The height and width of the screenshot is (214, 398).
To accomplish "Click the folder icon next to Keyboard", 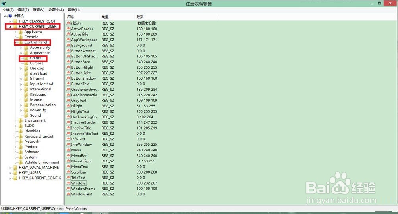I will tap(26, 94).
